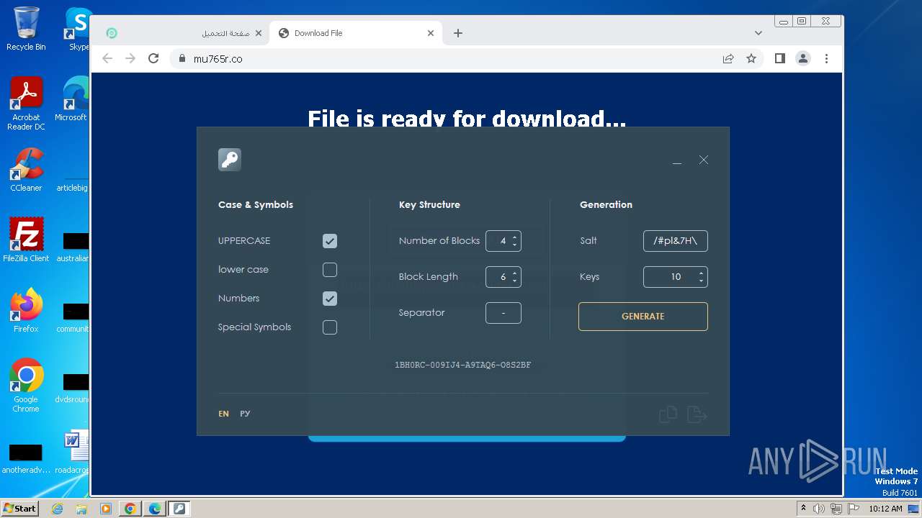Copy generated keys using the copy icon
The image size is (922, 518).
point(668,414)
